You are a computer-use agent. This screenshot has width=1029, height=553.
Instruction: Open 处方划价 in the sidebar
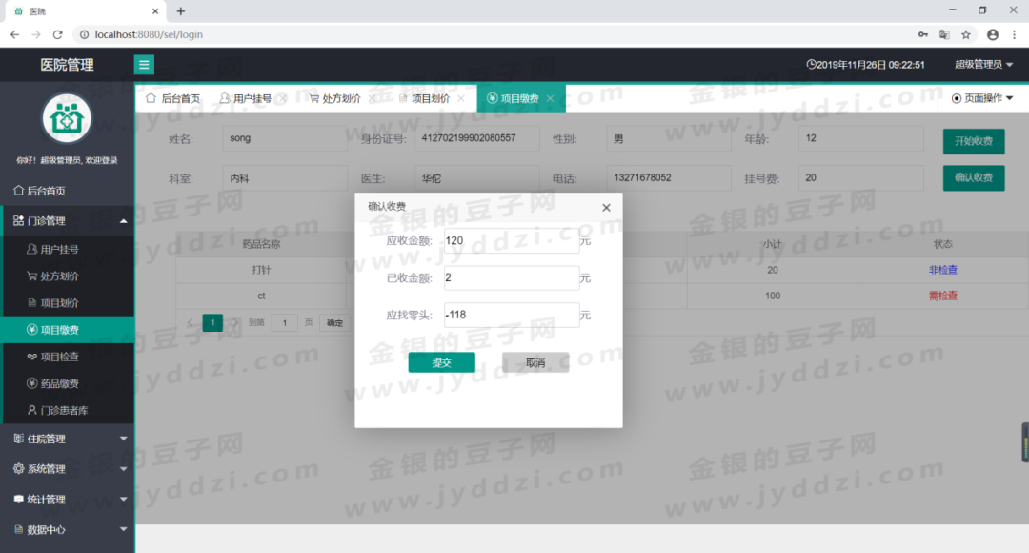pyautogui.click(x=69, y=276)
